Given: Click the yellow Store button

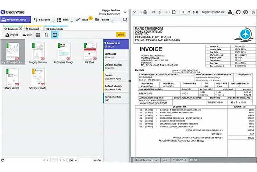Looking at the screenshot, I should (x=121, y=35).
